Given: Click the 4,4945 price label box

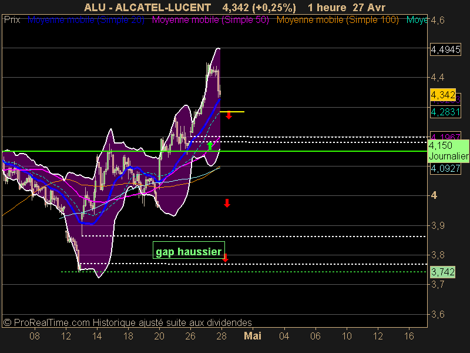Looking at the screenshot, I should pyautogui.click(x=445, y=49).
